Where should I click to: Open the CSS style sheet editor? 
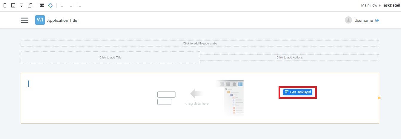42,5
